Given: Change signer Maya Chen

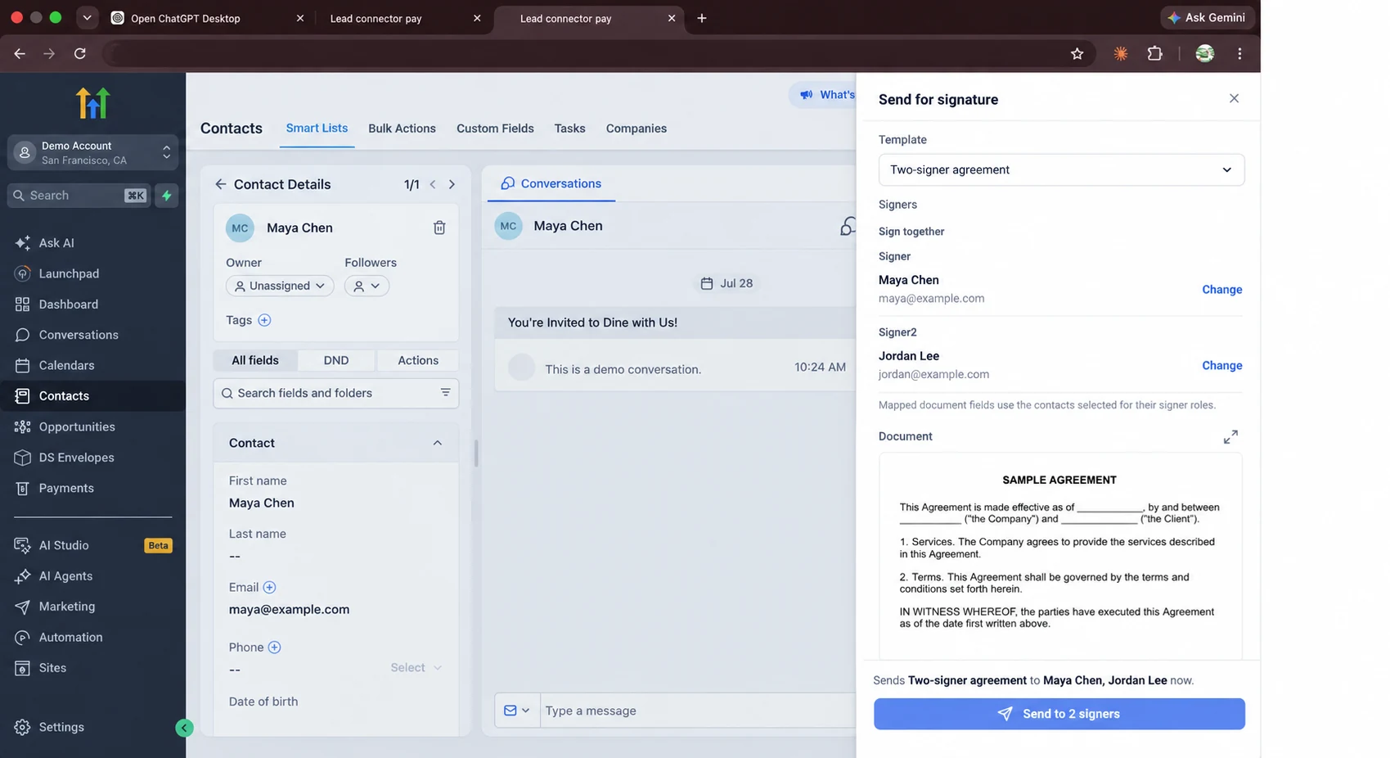Looking at the screenshot, I should 1221,290.
